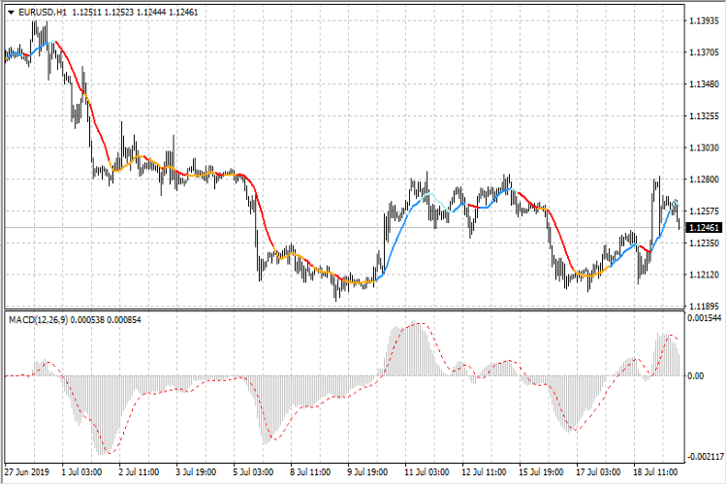Select the 18 Jul 11:00 time label
727x485 pixels.
pyautogui.click(x=655, y=472)
